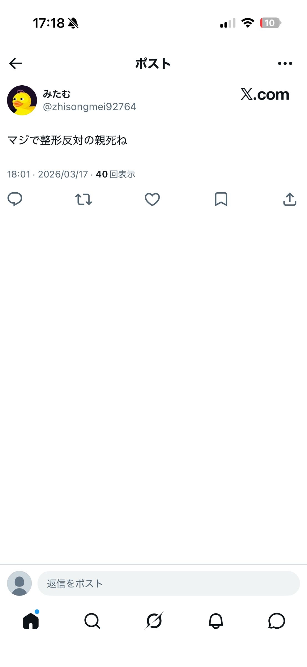This screenshot has height=667, width=307.
Task: Bookmark this post
Action: pos(221,199)
